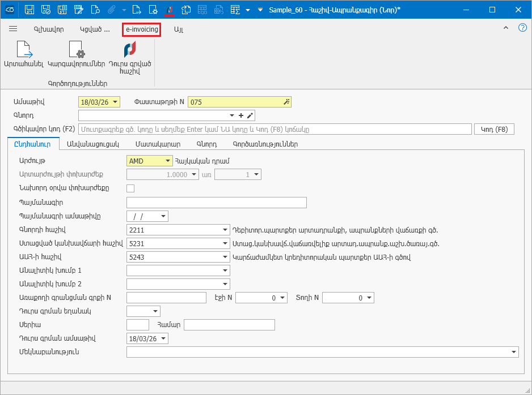Click the Save icon in title toolbar
Viewport: 532px width, 395px height.
(x=29, y=10)
